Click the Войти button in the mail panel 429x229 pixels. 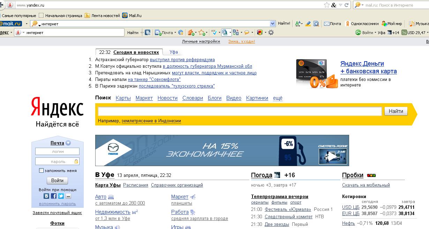pyautogui.click(x=57, y=181)
